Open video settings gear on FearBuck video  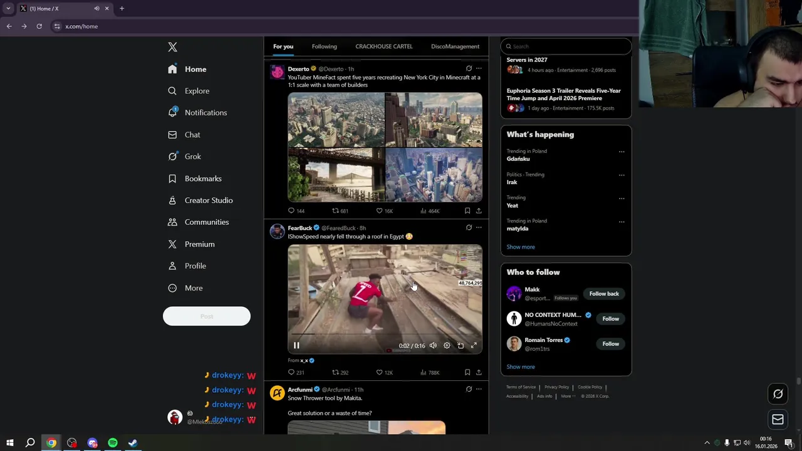pos(447,346)
